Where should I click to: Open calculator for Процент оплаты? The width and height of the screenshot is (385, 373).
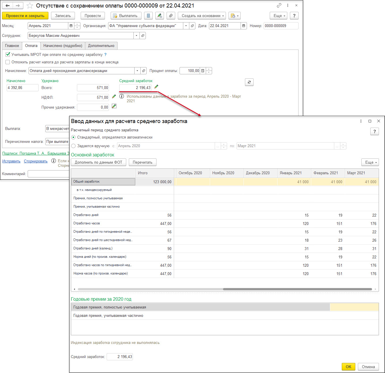tap(203, 71)
